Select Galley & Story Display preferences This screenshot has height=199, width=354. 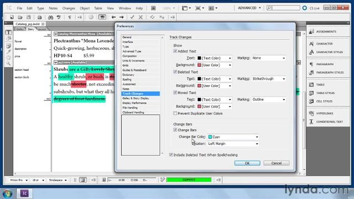[136, 98]
